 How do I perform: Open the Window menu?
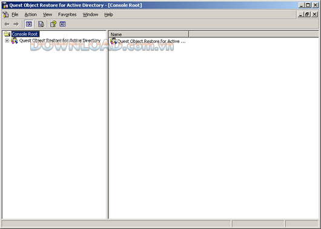pyautogui.click(x=90, y=15)
